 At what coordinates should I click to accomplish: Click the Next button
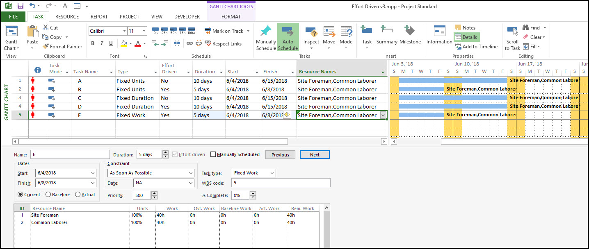[315, 155]
